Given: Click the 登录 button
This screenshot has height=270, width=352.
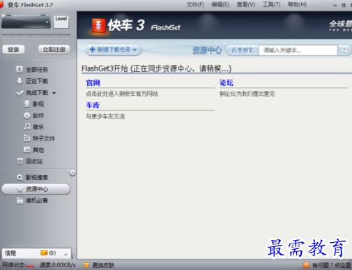Looking at the screenshot, I should [13, 50].
